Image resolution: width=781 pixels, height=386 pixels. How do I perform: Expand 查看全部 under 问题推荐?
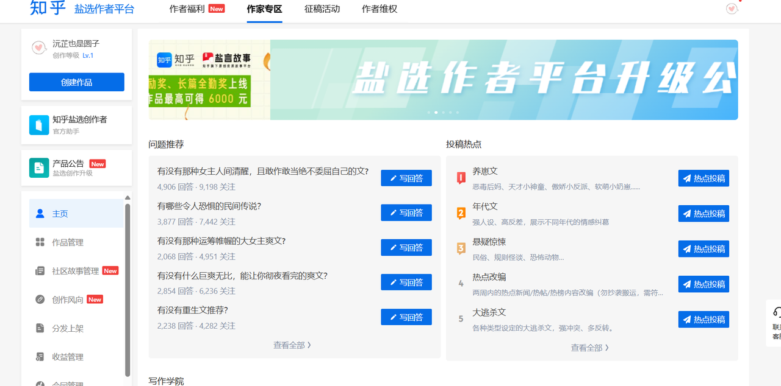[x=292, y=345]
